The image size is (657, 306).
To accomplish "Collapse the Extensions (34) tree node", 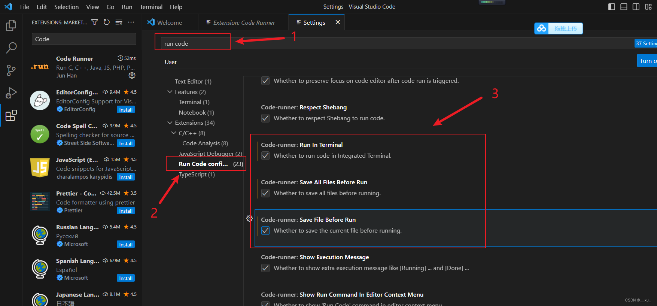I will point(170,122).
